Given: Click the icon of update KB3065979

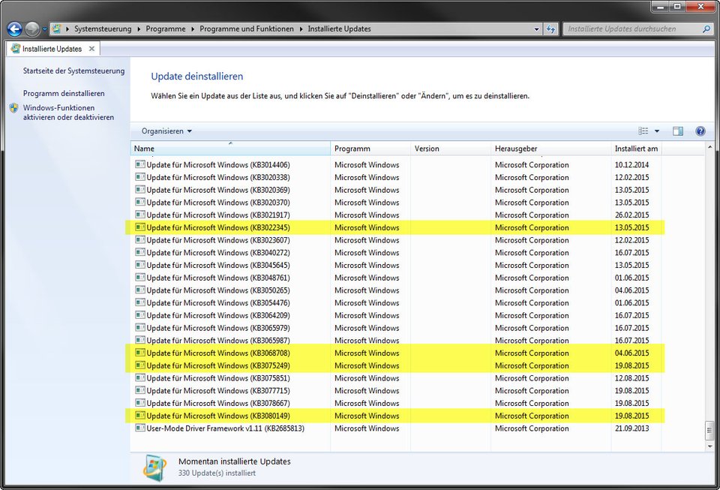Looking at the screenshot, I should pos(140,327).
